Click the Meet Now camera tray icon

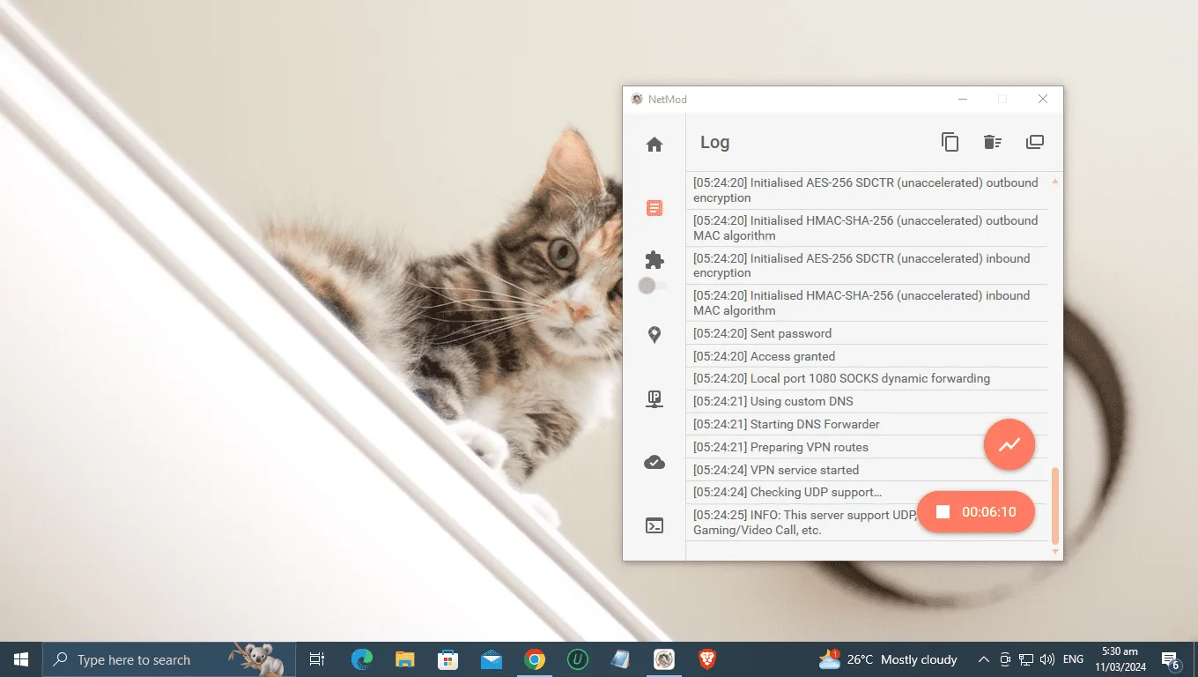1005,659
